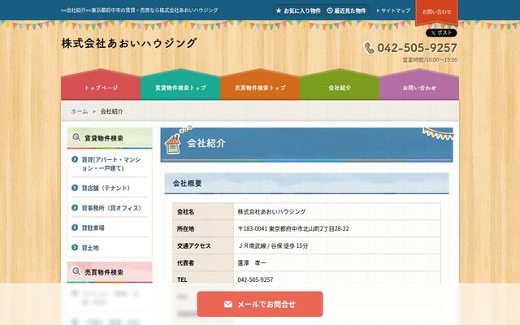The width and height of the screenshot is (520, 325).
Task: Open 貸事務所（貸オフィス） sidebar link
Action: 111,208
